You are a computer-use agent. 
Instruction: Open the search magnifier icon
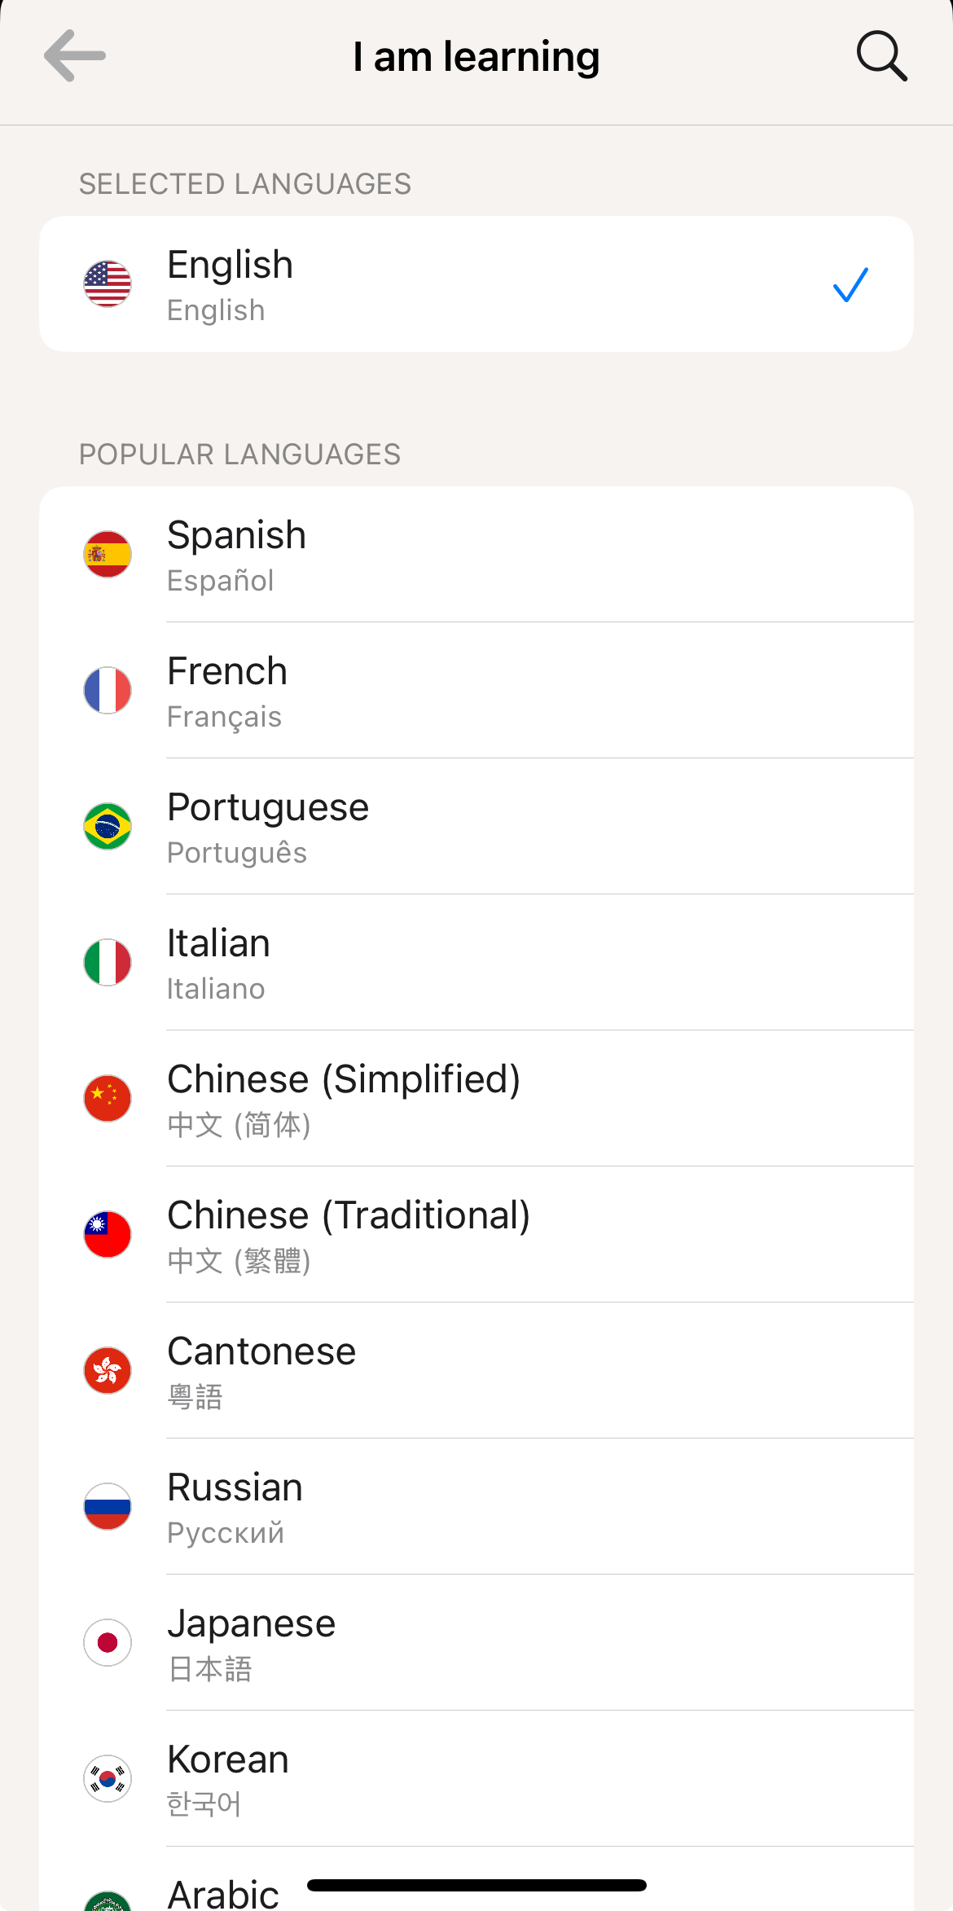[x=881, y=56]
